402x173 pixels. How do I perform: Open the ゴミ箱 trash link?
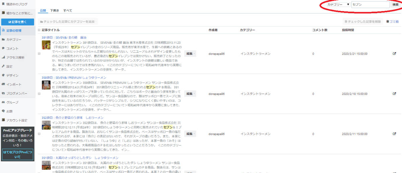pos(392,21)
